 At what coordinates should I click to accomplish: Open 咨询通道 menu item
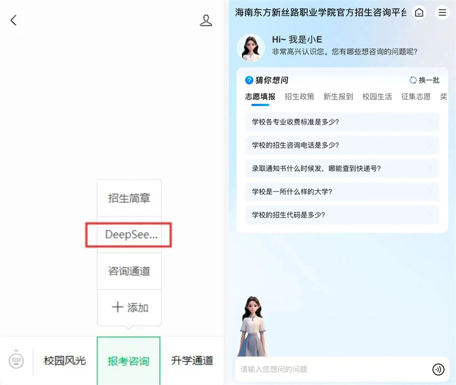(129, 271)
